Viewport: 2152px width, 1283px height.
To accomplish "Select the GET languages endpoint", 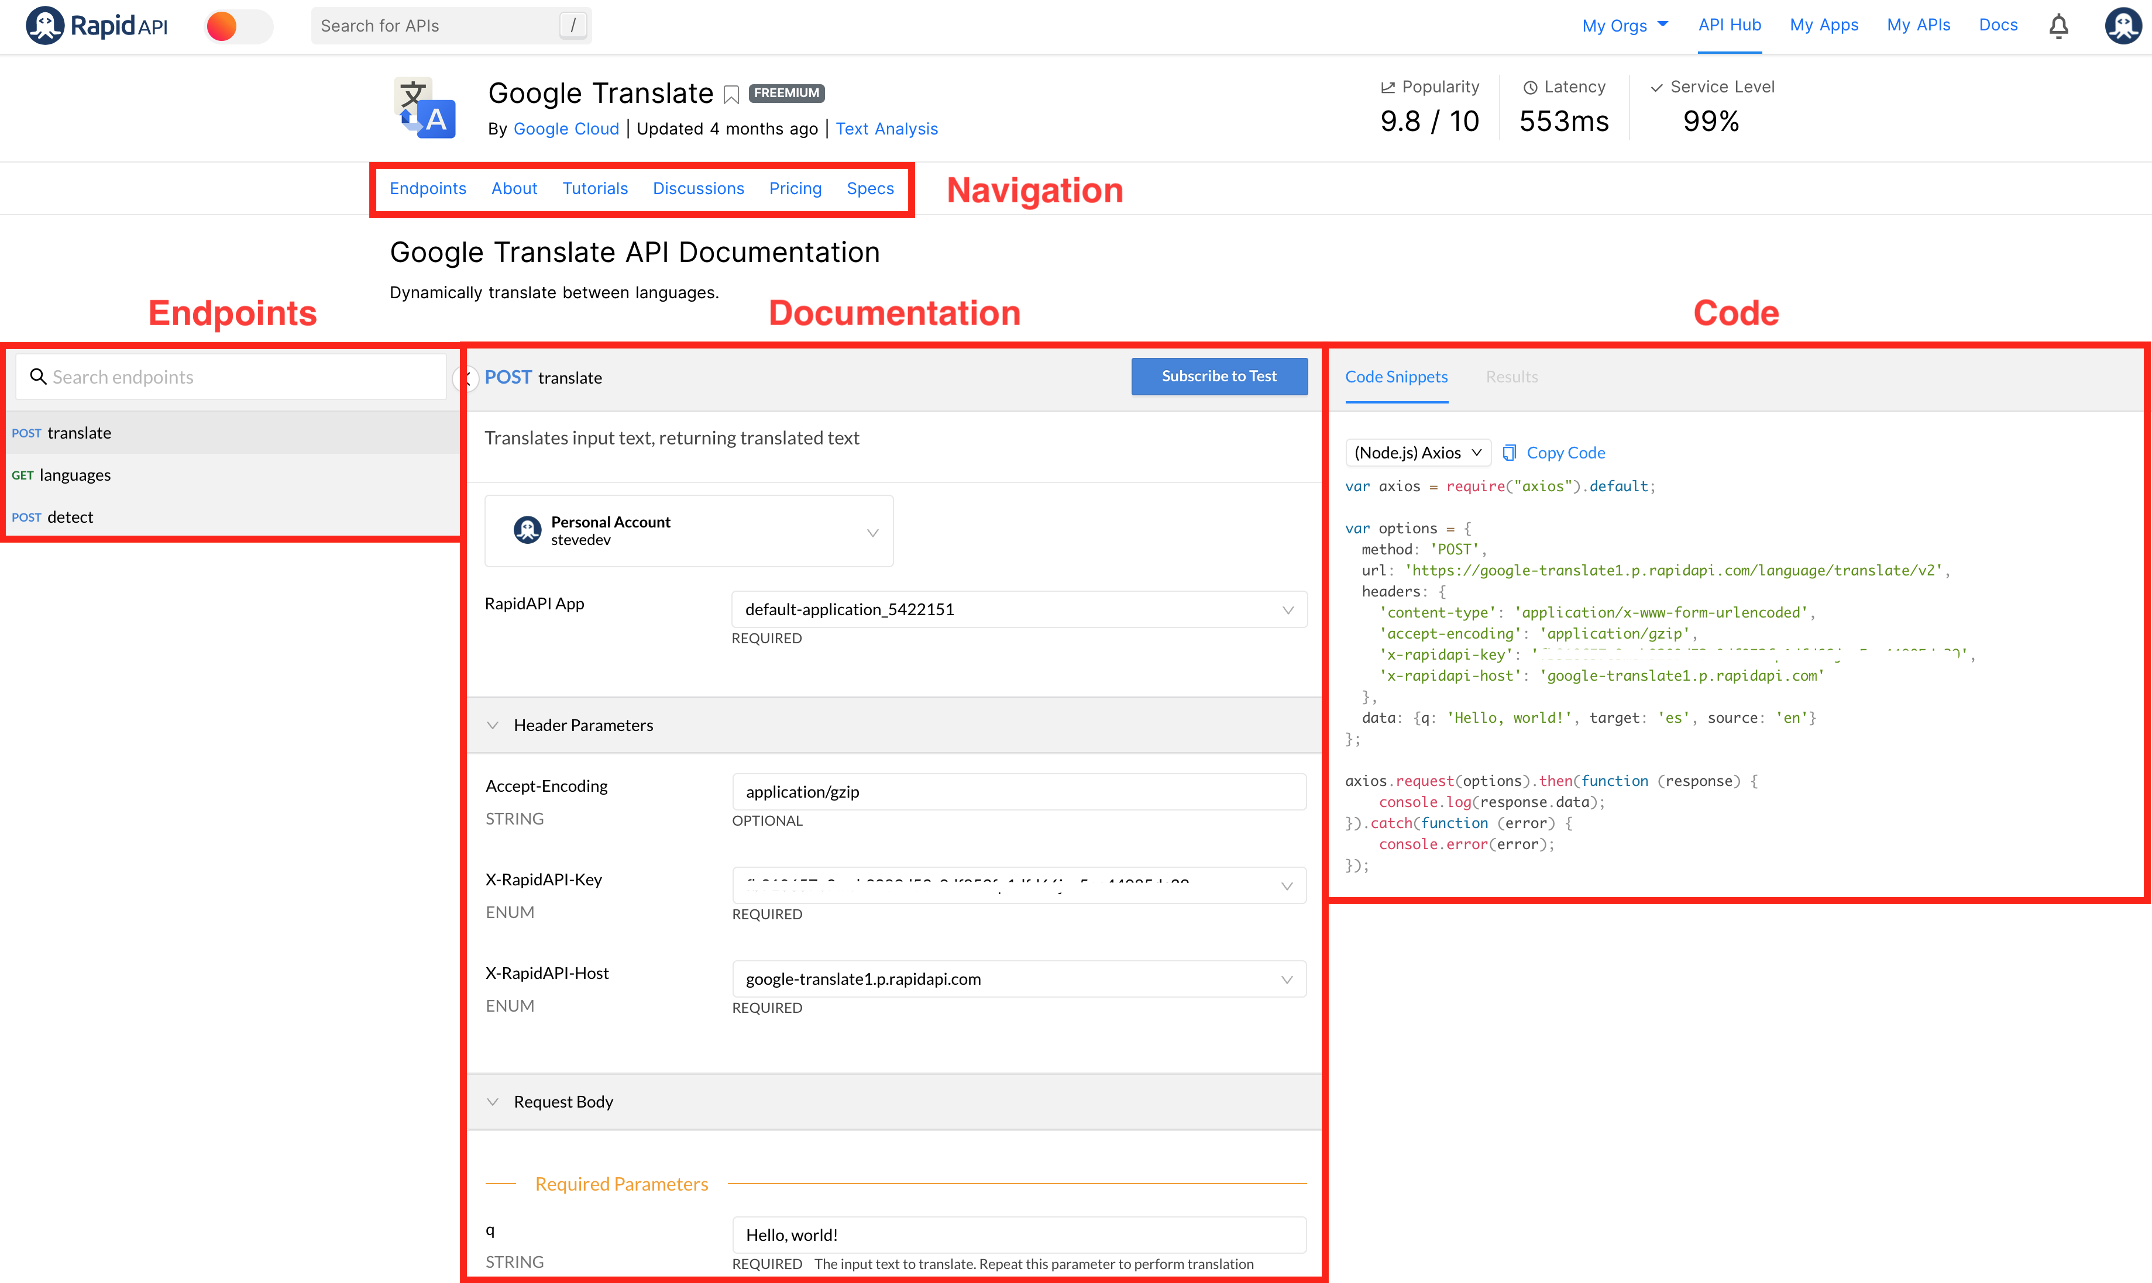I will point(74,475).
